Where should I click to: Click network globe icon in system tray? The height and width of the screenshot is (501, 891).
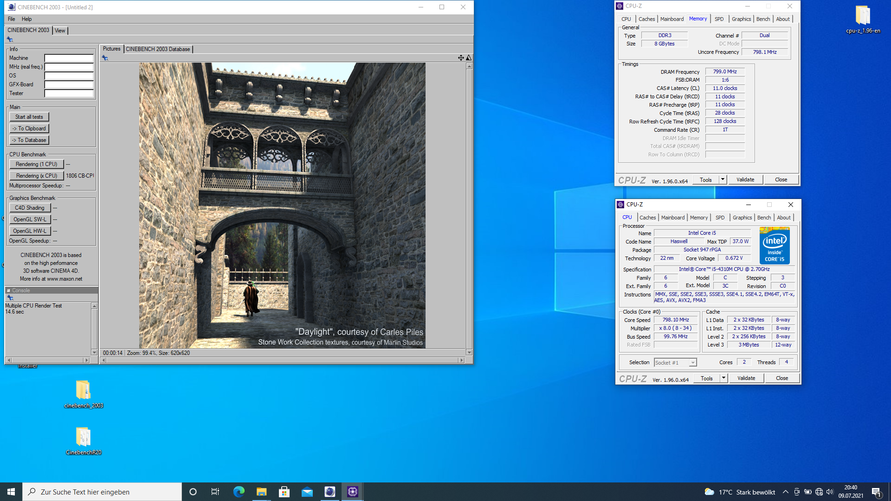click(x=819, y=492)
